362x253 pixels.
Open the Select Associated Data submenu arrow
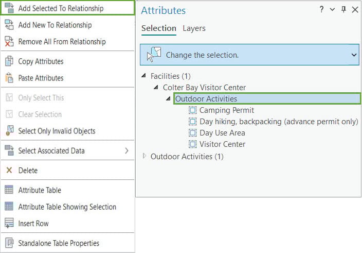(x=126, y=150)
